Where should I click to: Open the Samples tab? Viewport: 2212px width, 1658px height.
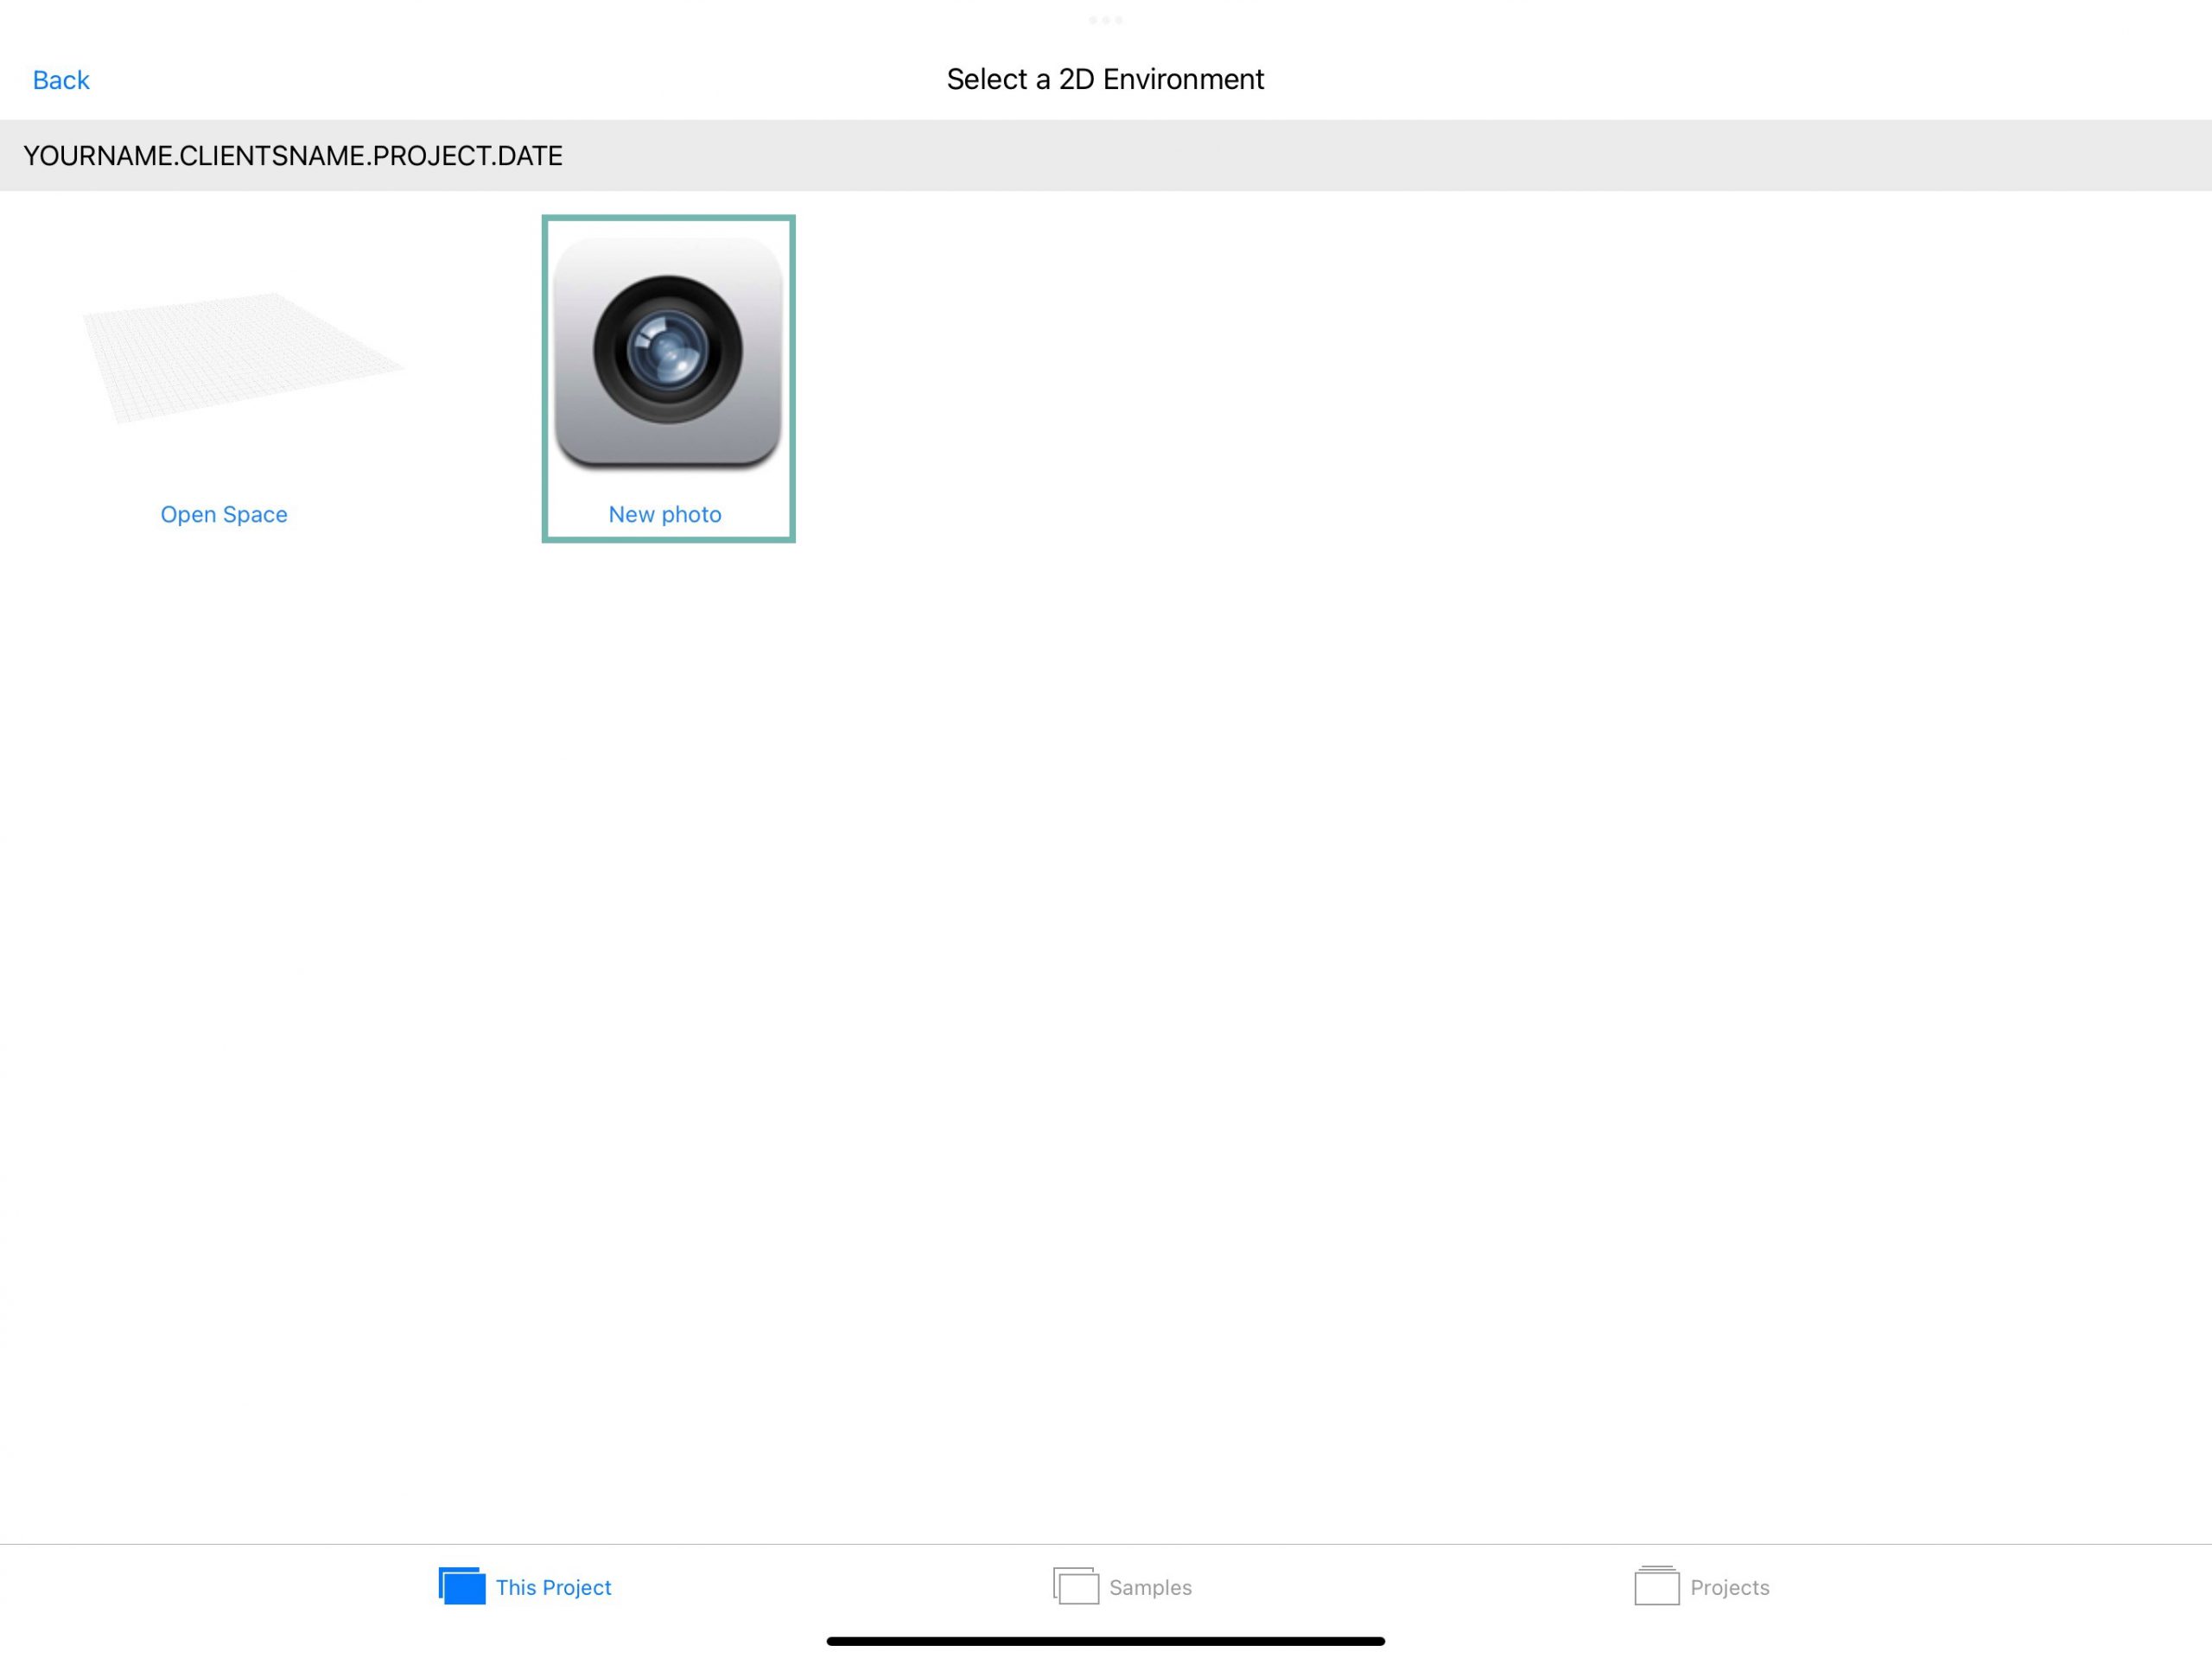coord(1122,1587)
